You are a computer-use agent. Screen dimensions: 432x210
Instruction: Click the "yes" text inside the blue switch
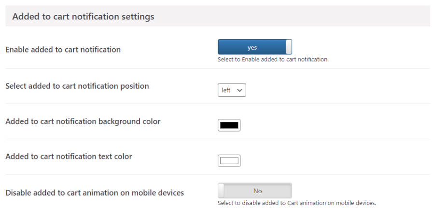[x=252, y=48]
